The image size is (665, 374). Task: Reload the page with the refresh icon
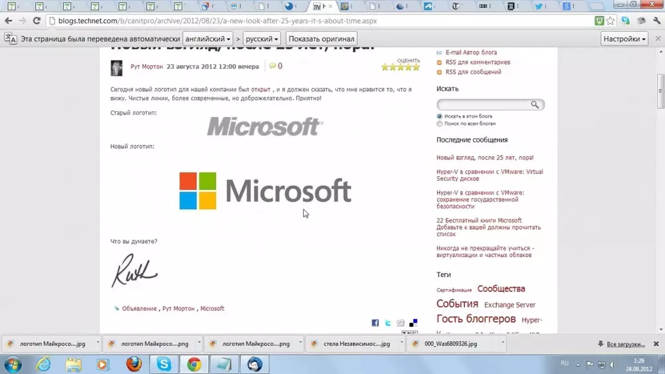[37, 21]
